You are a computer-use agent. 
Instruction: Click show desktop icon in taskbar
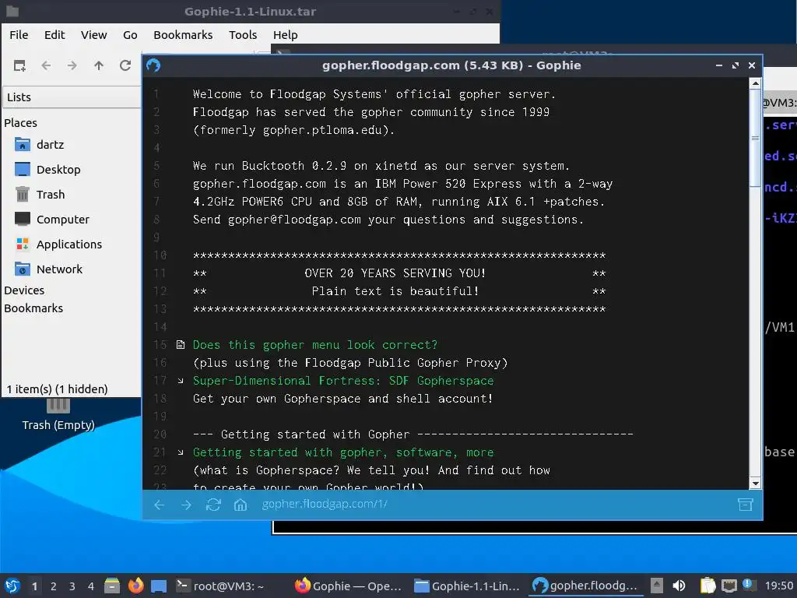pyautogui.click(x=159, y=586)
